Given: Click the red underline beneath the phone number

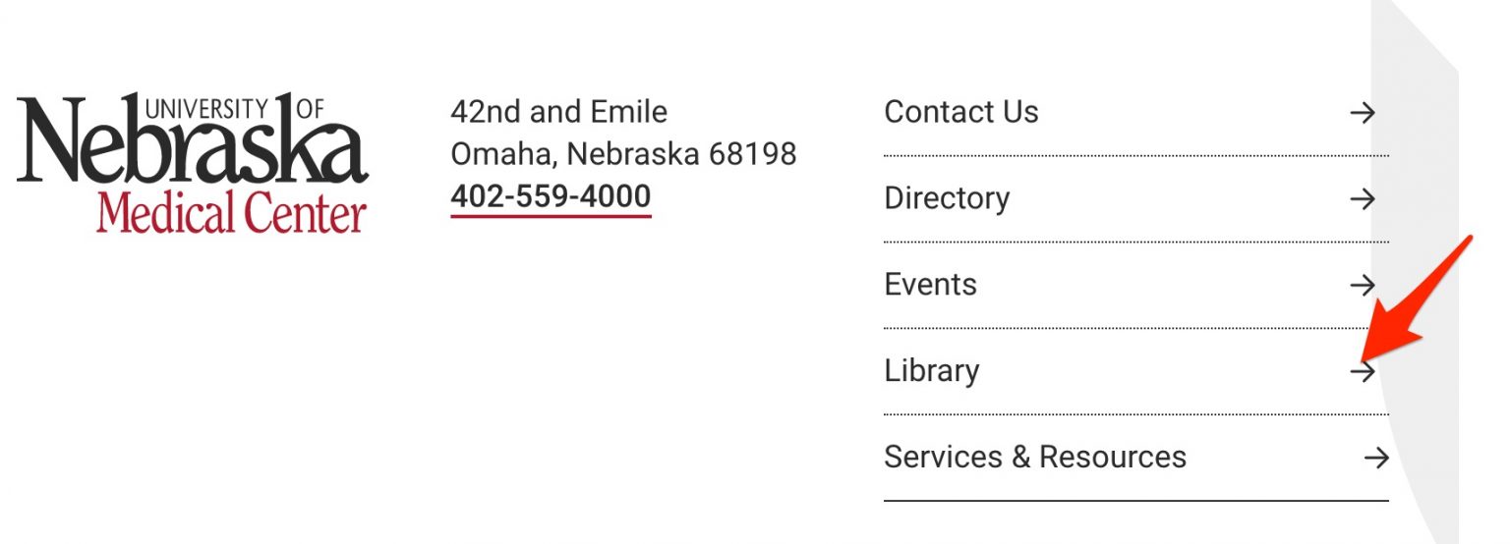Looking at the screenshot, I should pyautogui.click(x=551, y=215).
